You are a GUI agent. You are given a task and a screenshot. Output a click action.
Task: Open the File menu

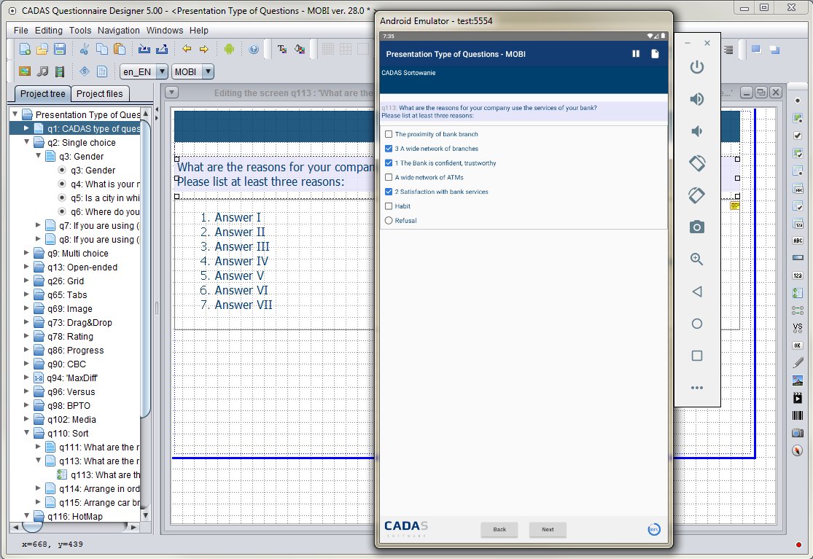coord(20,31)
